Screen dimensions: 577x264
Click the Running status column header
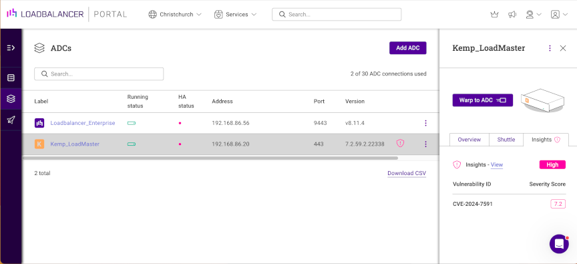pyautogui.click(x=138, y=101)
